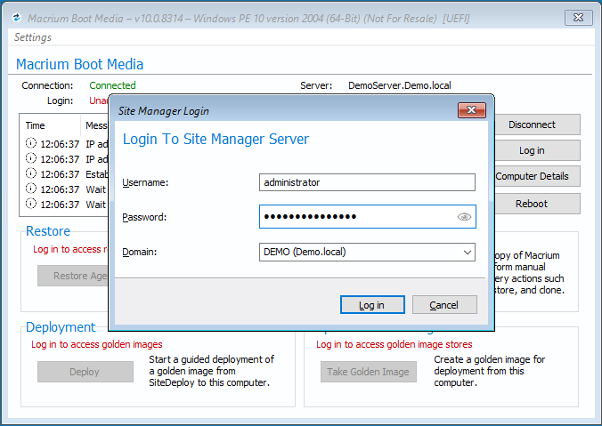Click the 'Restore' section heading

pyautogui.click(x=48, y=231)
